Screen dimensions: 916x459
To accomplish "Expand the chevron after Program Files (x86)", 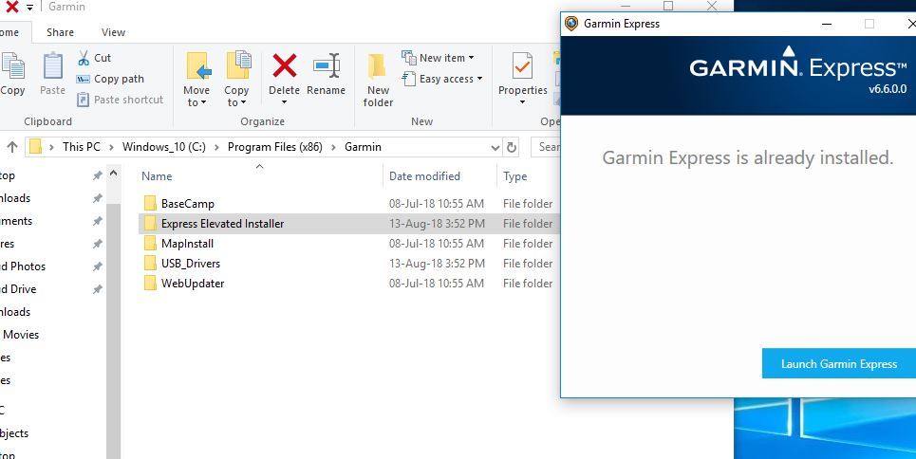I will point(333,147).
